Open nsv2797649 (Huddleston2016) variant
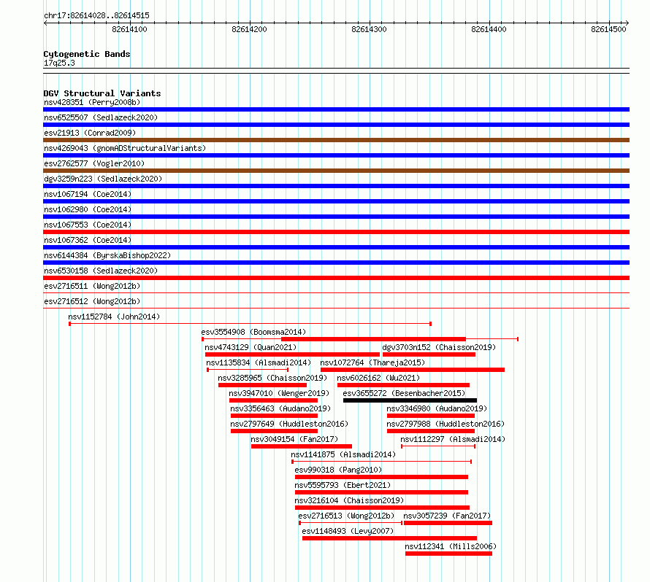 pos(289,424)
